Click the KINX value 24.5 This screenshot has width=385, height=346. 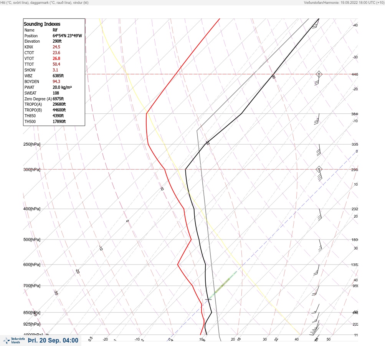(x=56, y=47)
